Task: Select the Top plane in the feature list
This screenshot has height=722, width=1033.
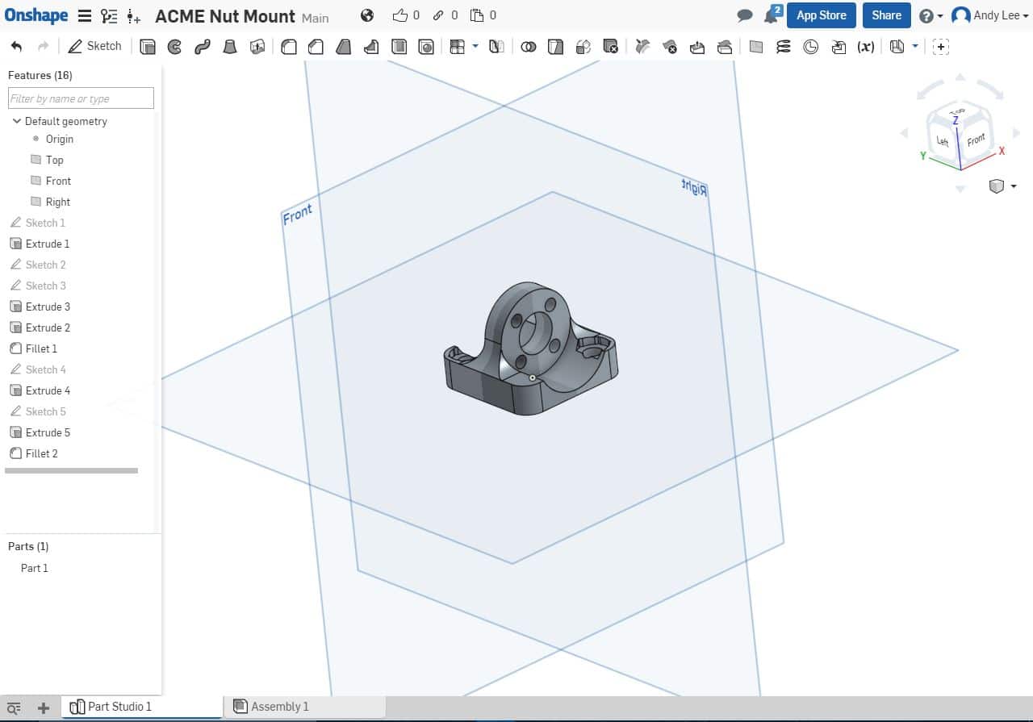Action: tap(54, 160)
